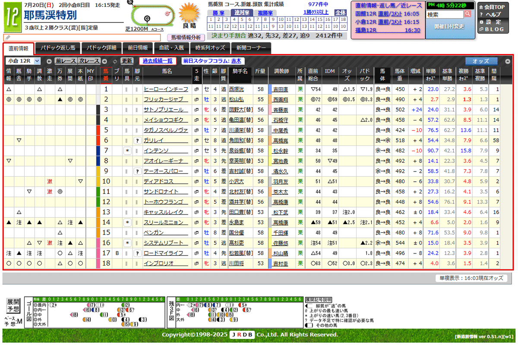Open 会員TOP via the home icon
This screenshot has width=518, height=345.
point(481,8)
